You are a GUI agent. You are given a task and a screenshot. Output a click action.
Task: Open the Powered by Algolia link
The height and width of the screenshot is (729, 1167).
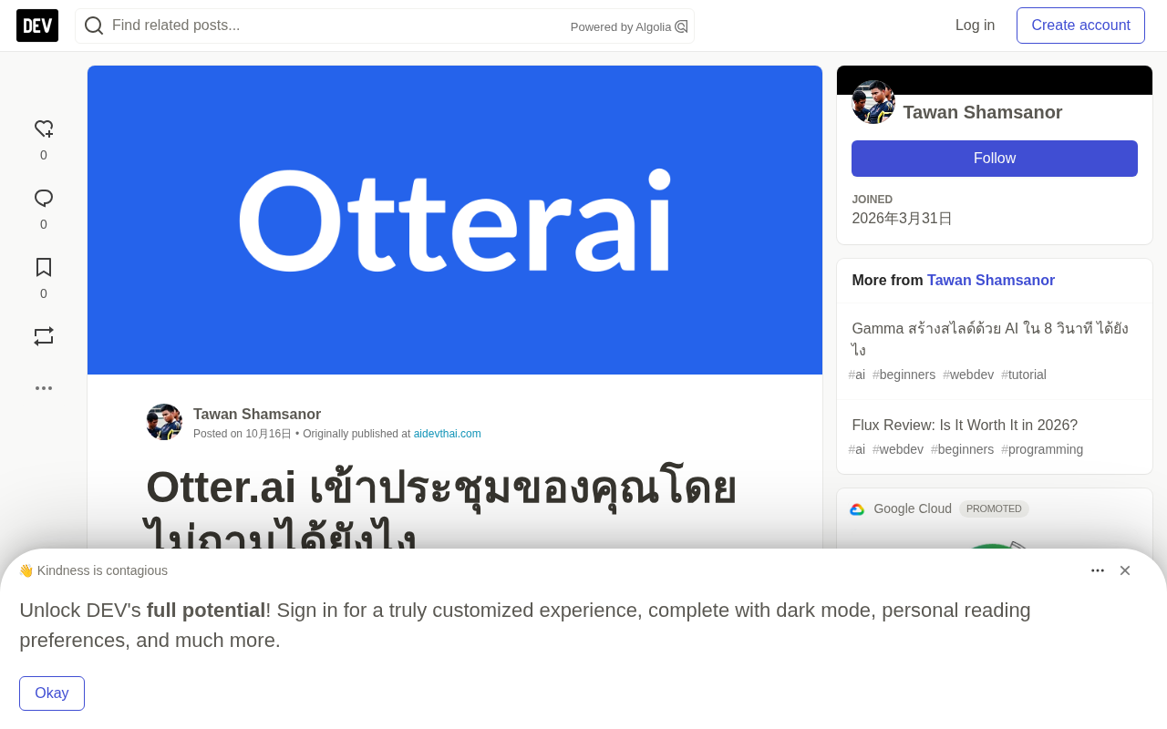click(x=629, y=26)
